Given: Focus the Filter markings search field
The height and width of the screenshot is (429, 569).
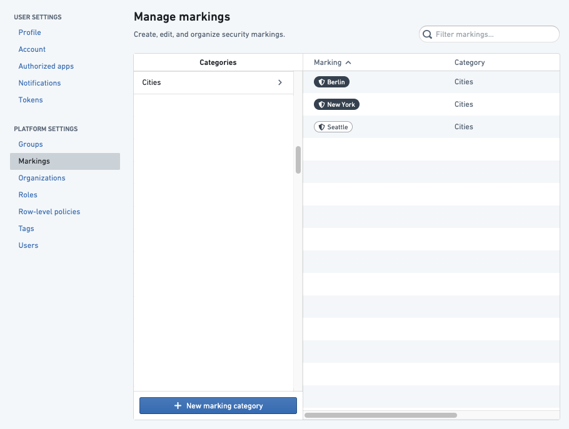Looking at the screenshot, I should click(489, 34).
